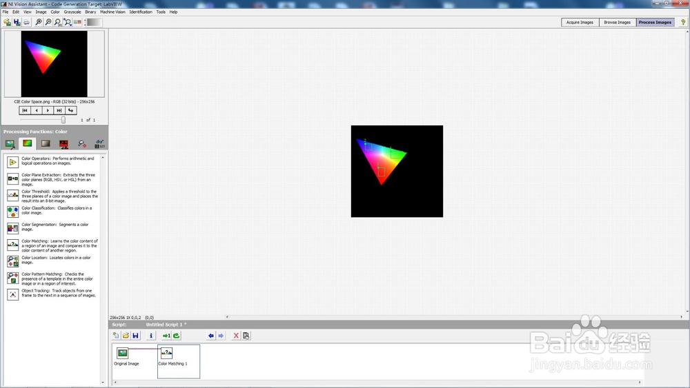Select the Color Classification function icon

12,212
